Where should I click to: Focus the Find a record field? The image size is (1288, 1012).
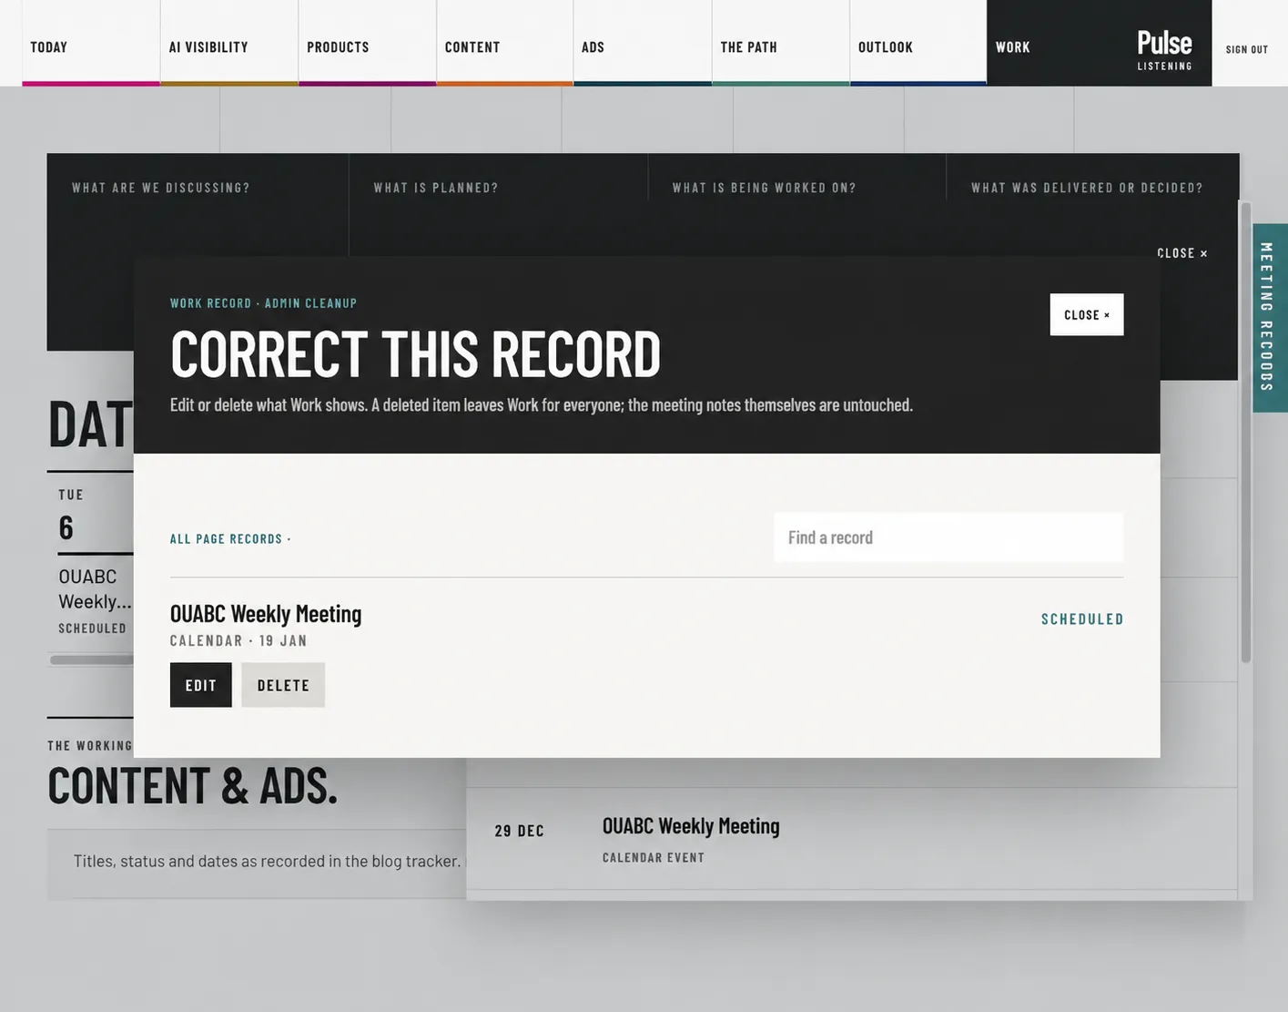[x=948, y=537]
